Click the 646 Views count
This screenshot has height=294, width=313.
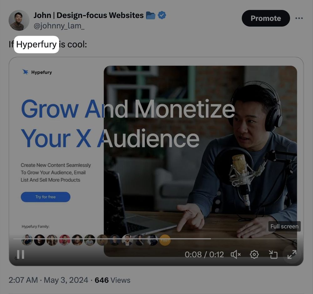pyautogui.click(x=112, y=280)
